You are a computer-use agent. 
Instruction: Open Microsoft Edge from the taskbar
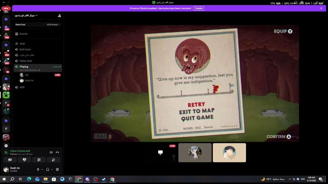point(29,179)
